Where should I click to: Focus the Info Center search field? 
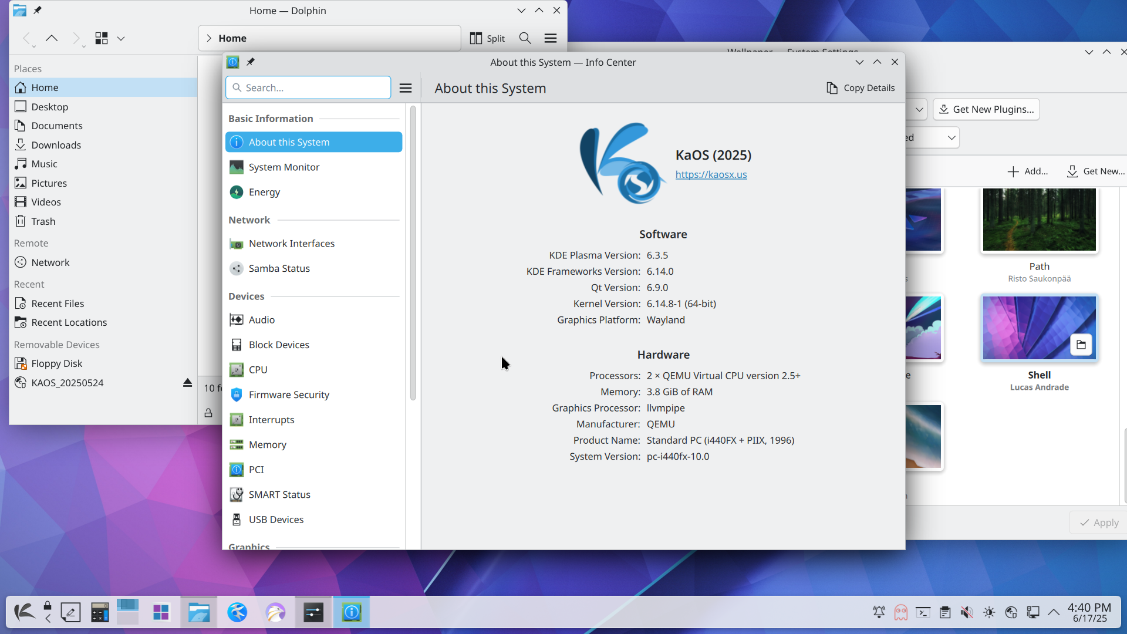pyautogui.click(x=308, y=87)
